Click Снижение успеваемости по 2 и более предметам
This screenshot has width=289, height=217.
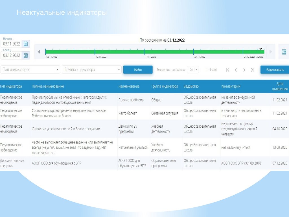point(66,129)
